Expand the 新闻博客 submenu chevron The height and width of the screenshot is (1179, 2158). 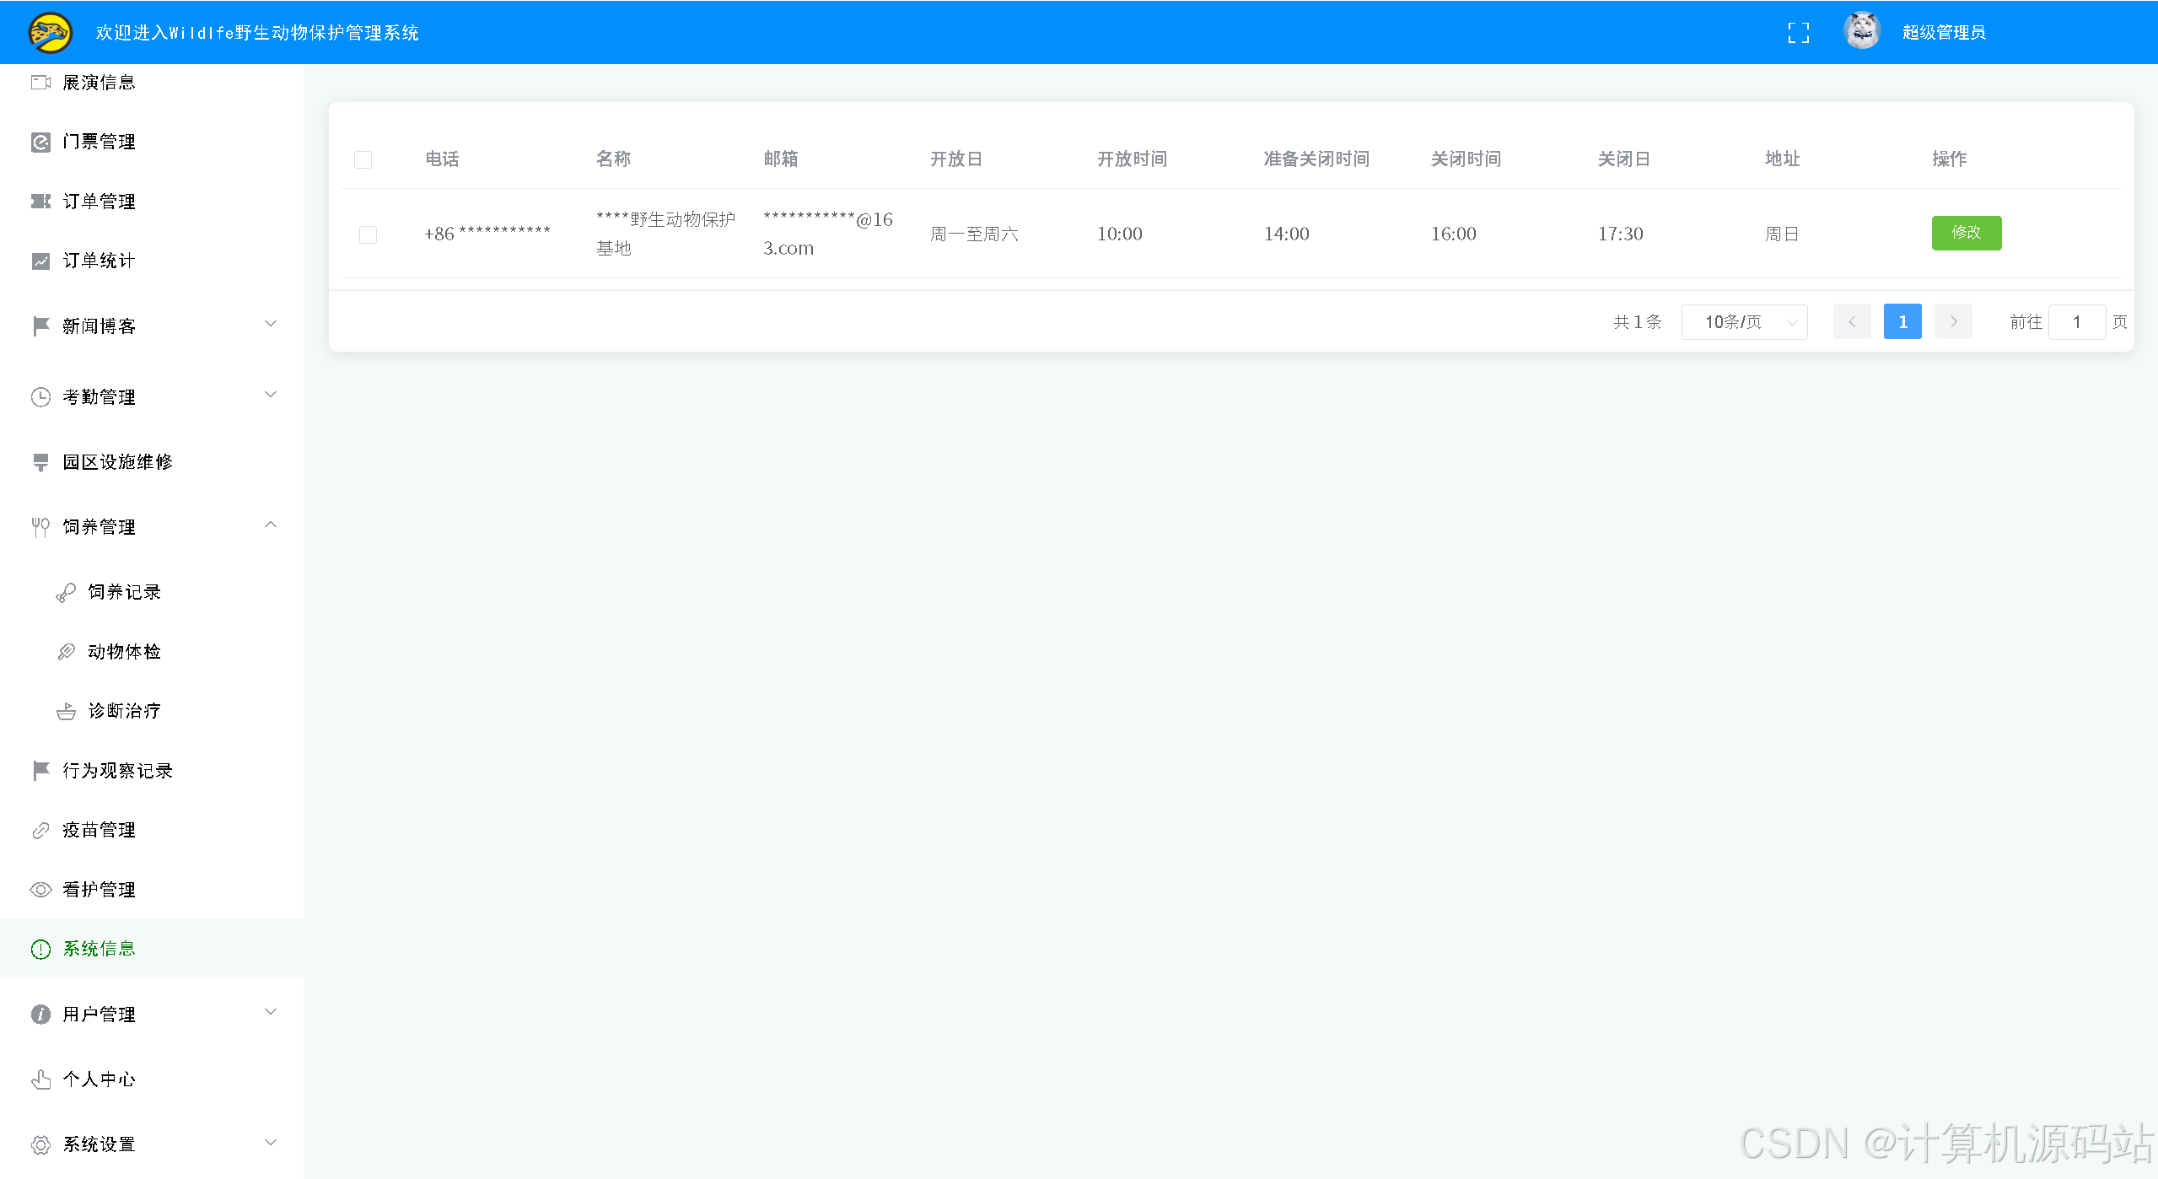[x=271, y=324]
